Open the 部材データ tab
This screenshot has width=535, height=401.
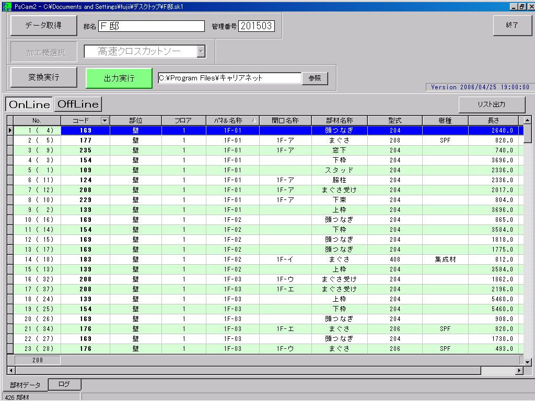pyautogui.click(x=25, y=385)
